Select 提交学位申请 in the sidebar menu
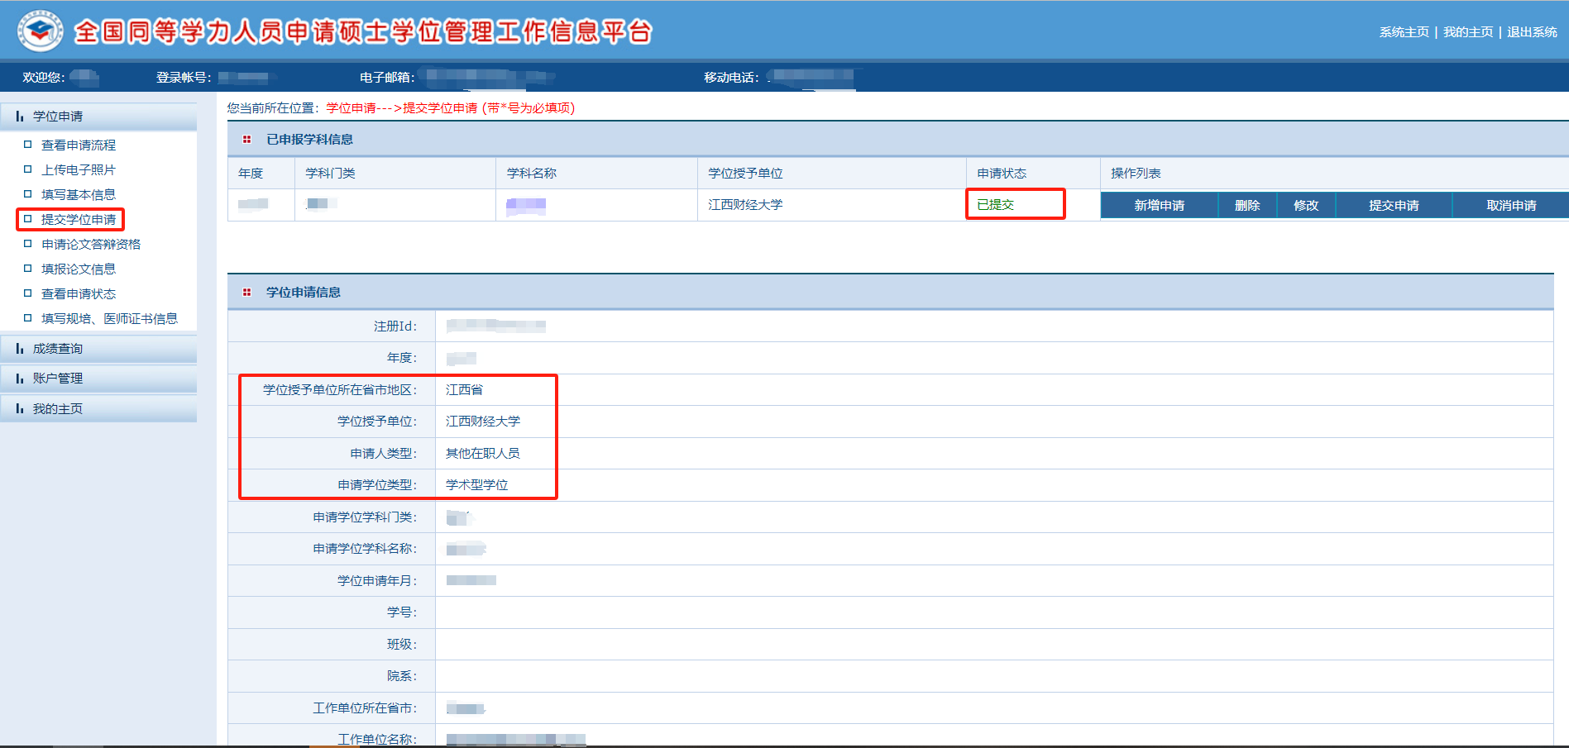The image size is (1569, 748). pyautogui.click(x=79, y=220)
